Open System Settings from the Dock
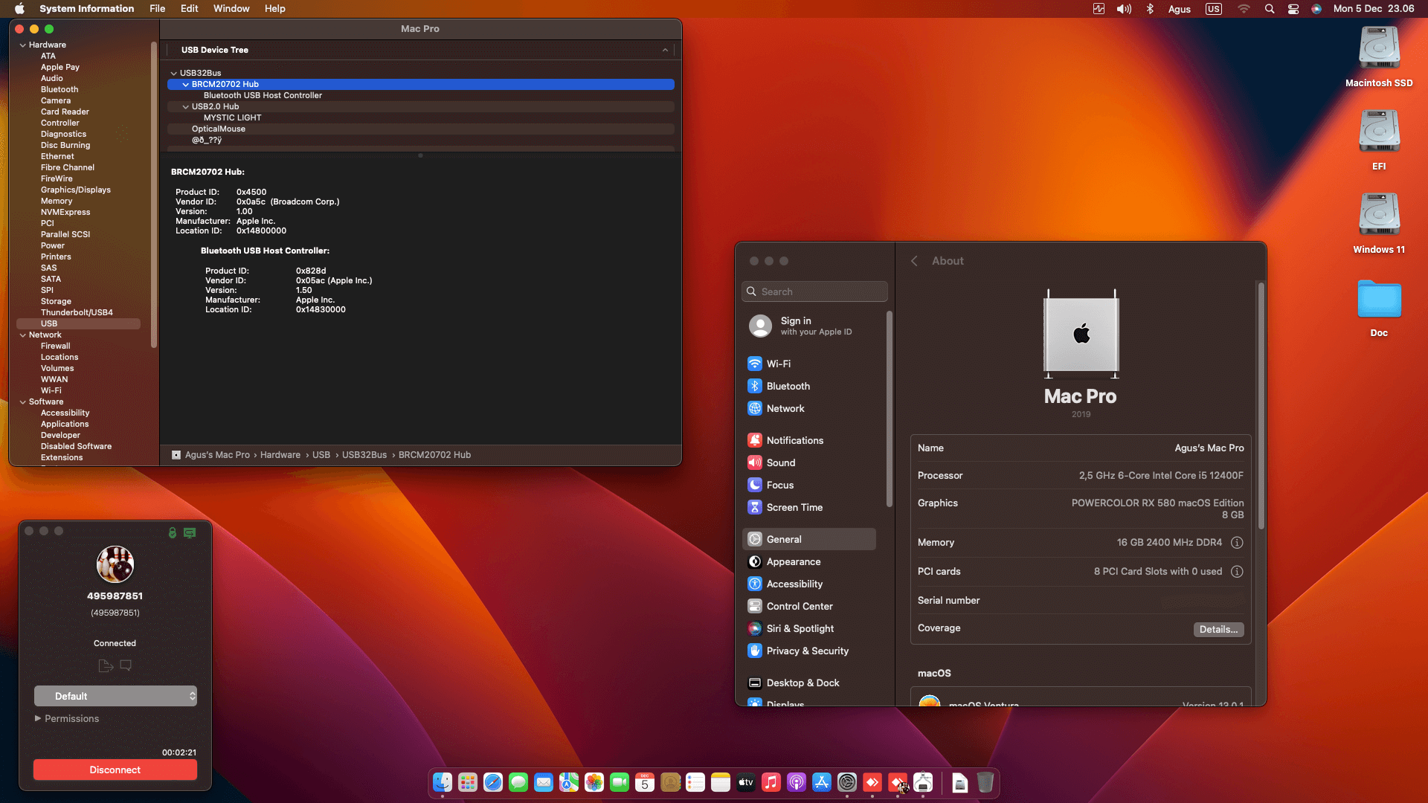The image size is (1428, 803). [847, 782]
